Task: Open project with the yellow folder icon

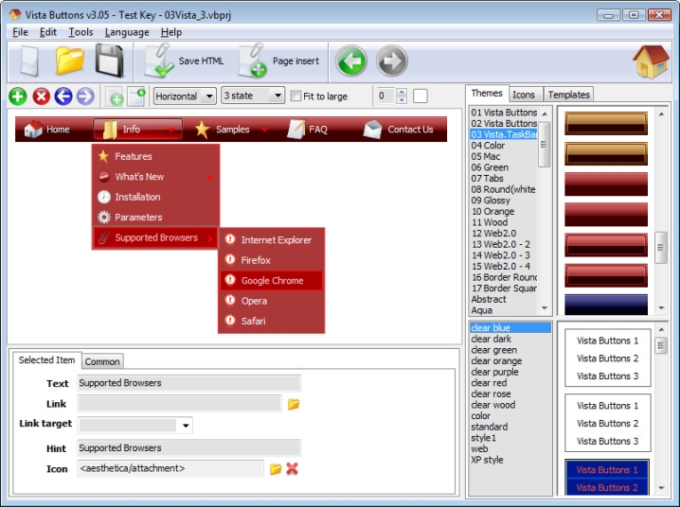Action: coord(70,61)
